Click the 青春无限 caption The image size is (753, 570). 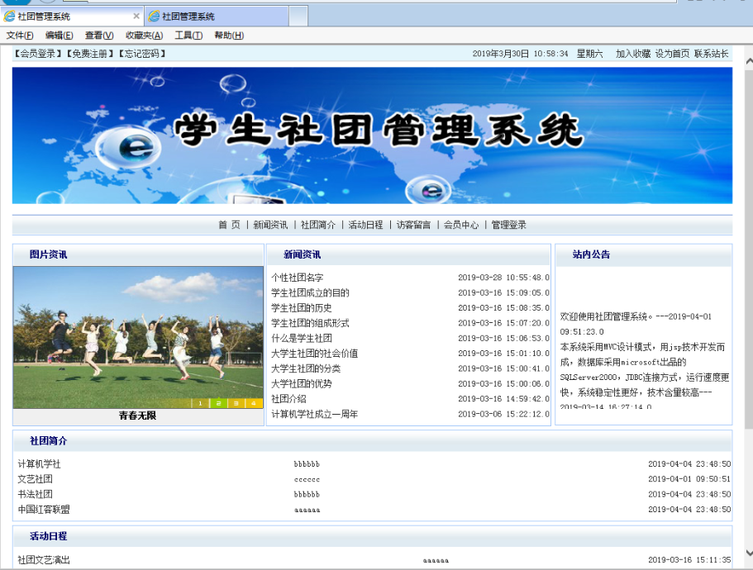tap(138, 416)
